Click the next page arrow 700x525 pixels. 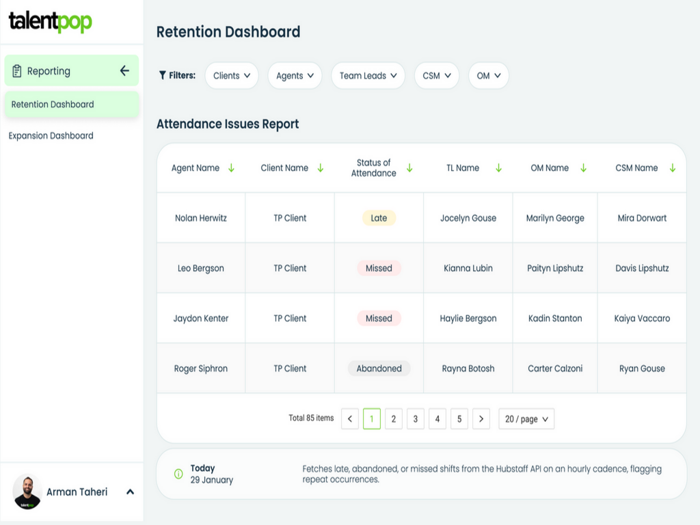(x=481, y=418)
